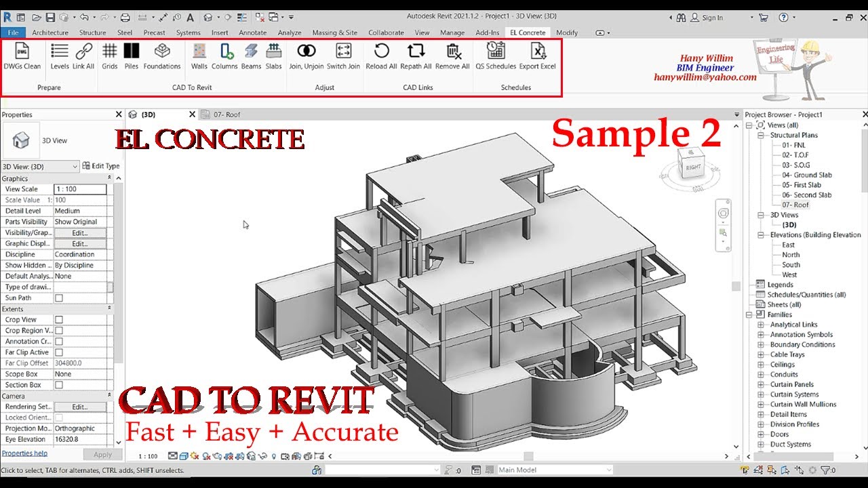Click the ViewCube RIGHT face
This screenshot has height=488, width=868.
click(693, 167)
